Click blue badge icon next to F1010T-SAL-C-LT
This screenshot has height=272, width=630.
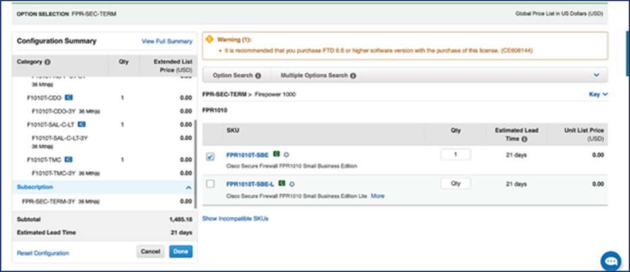click(82, 124)
